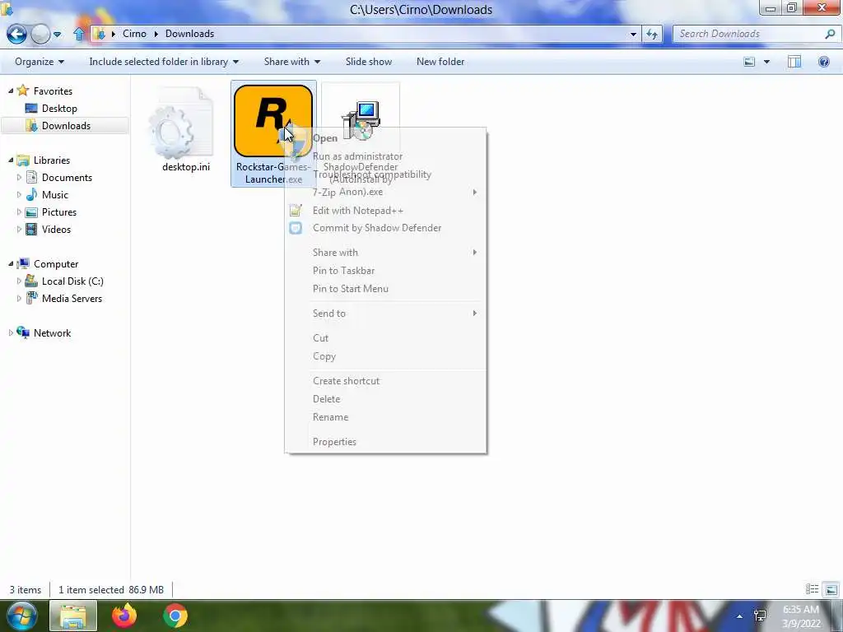The height and width of the screenshot is (632, 843).
Task: Collapse the Computer group
Action: point(11,263)
